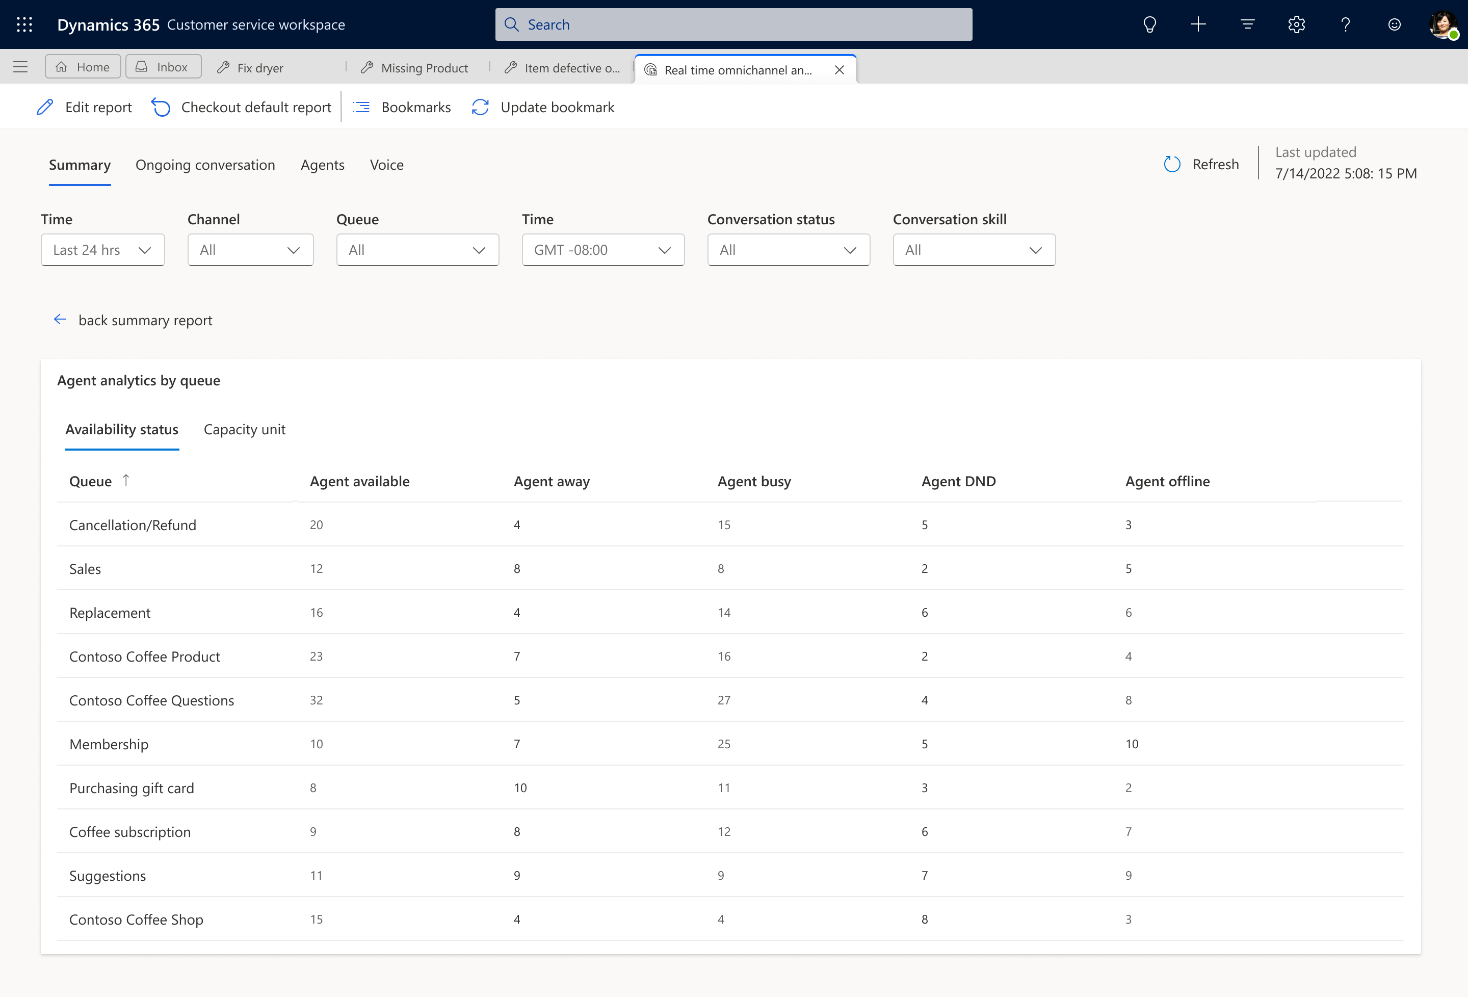The image size is (1468, 997).
Task: Switch to the Agents tab
Action: 322,164
